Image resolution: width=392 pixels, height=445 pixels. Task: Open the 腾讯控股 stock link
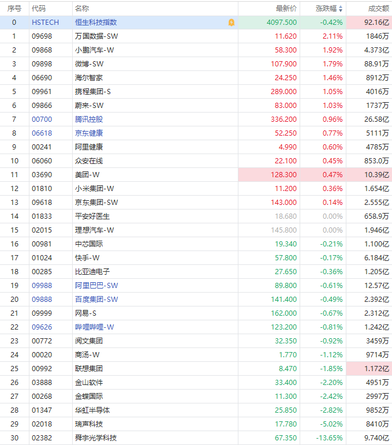click(89, 119)
